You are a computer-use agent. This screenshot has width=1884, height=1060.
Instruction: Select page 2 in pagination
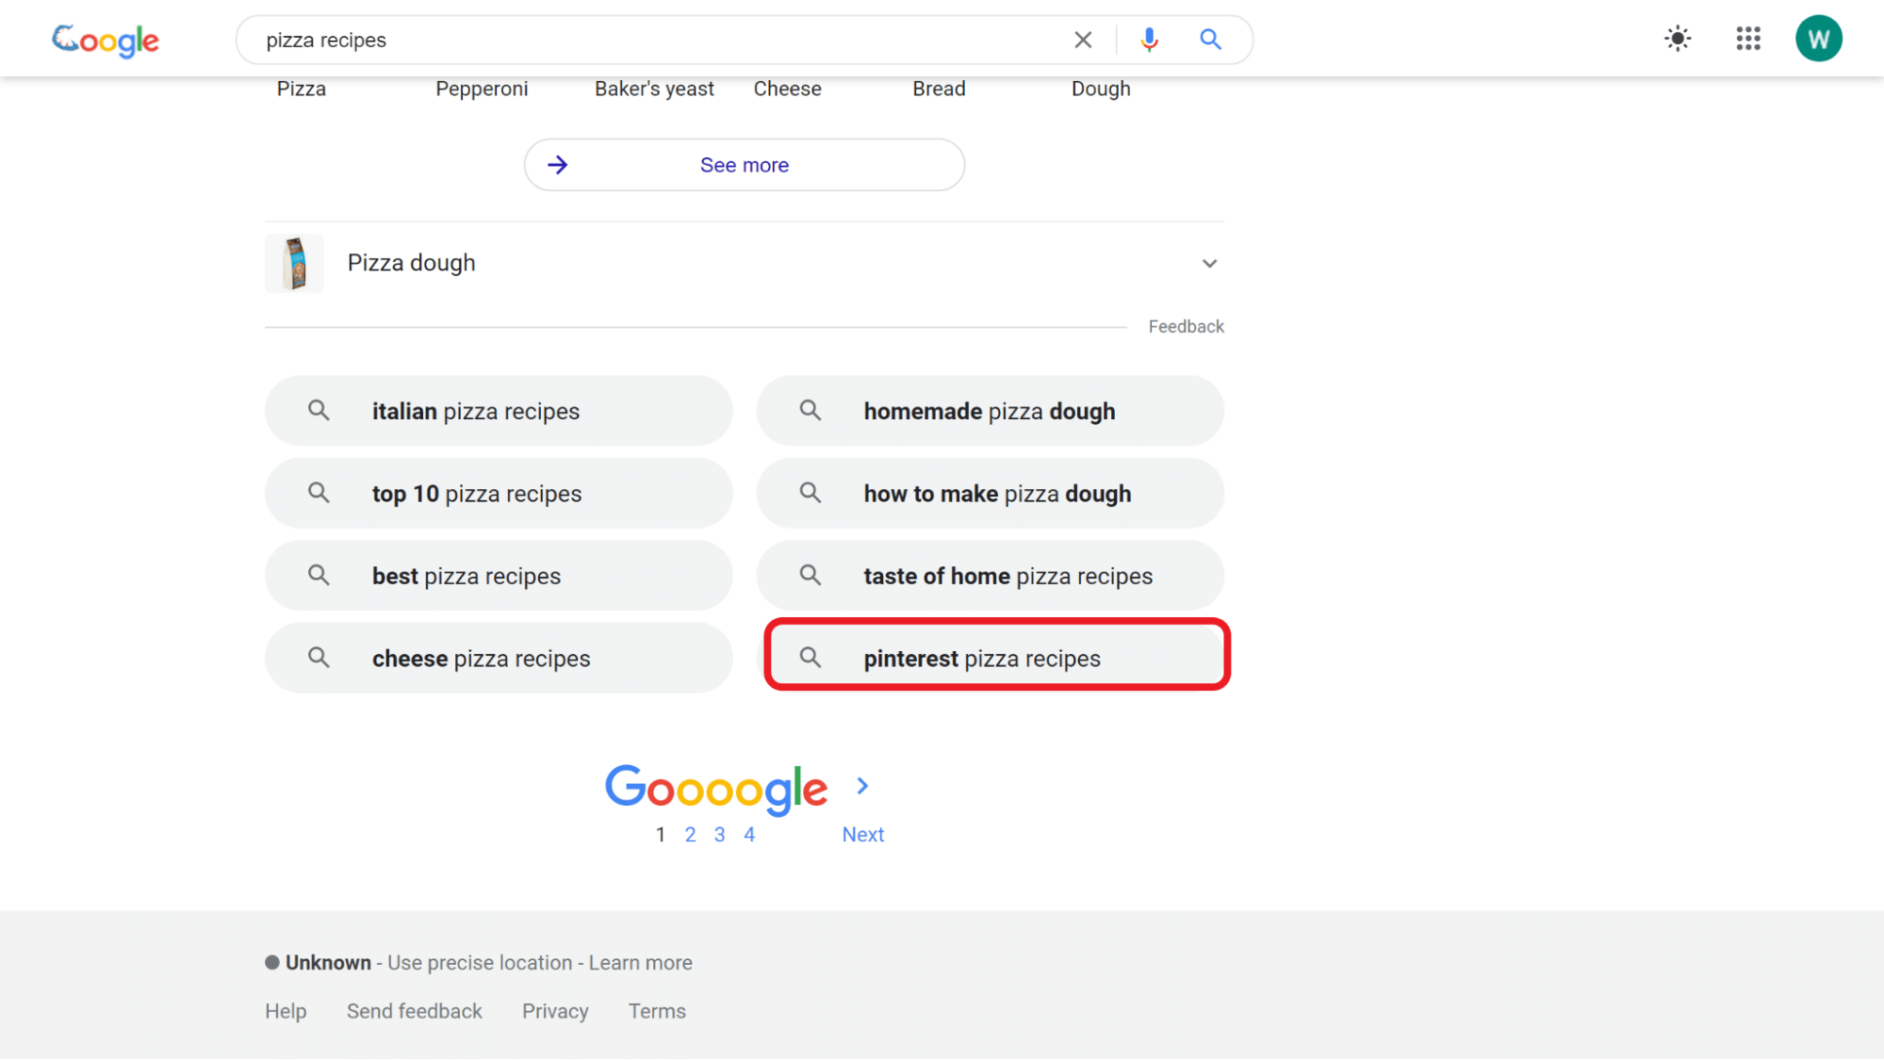[x=690, y=834]
